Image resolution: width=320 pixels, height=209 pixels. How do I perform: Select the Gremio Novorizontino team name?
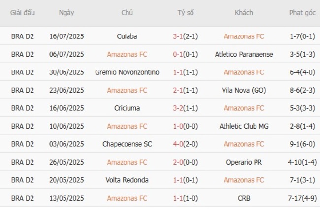(x=127, y=72)
